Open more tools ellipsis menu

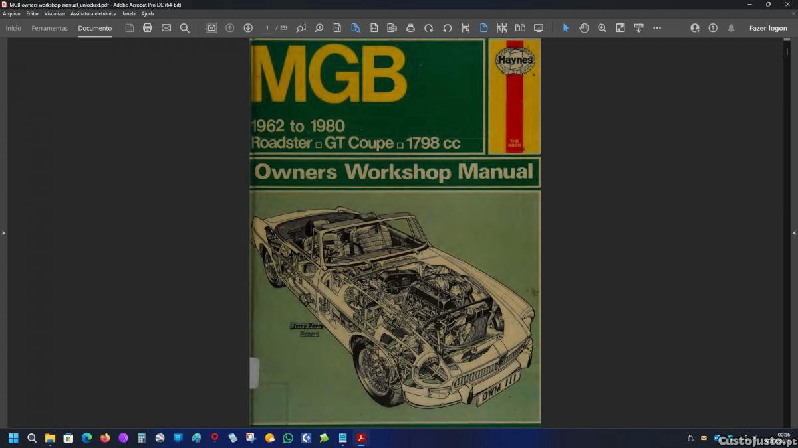coord(657,28)
